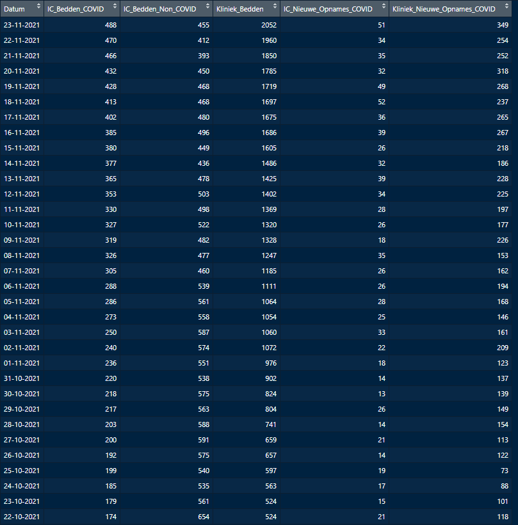
Task: Select date cell 19-11-2021
Action: [x=21, y=86]
